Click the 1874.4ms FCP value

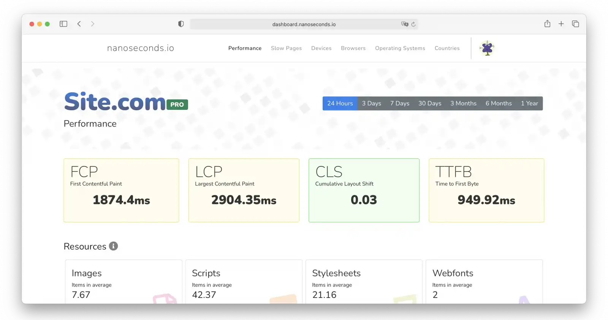pyautogui.click(x=121, y=200)
